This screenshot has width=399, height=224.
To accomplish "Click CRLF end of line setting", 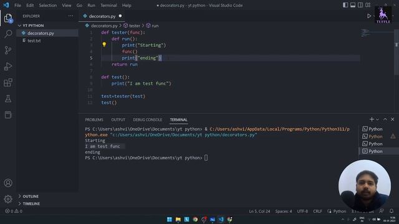I will 317,212.
